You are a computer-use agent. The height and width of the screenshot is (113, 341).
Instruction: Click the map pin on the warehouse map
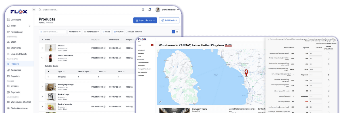[246, 73]
